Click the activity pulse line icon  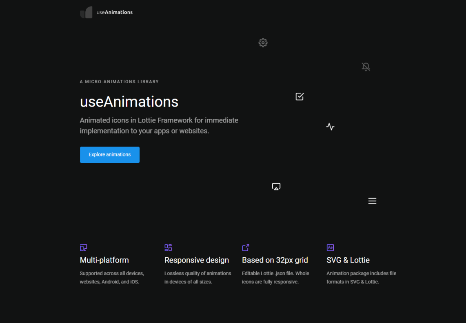click(330, 127)
